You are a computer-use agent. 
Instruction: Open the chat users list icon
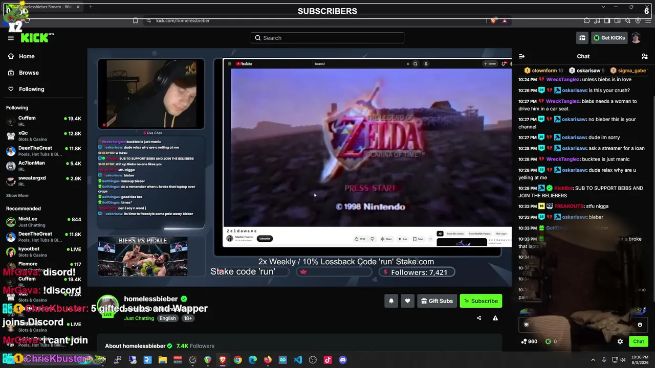coord(645,56)
